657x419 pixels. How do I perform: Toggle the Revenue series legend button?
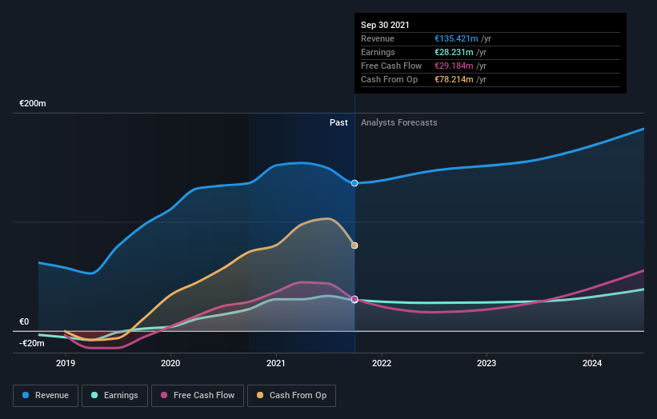click(x=46, y=396)
